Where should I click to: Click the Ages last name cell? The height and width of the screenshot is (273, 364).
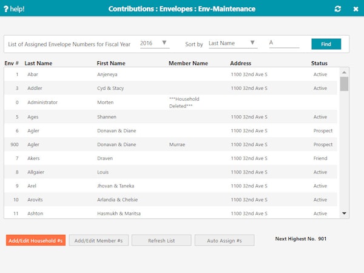[x=33, y=117]
